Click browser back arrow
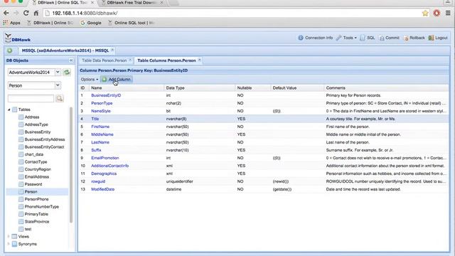Screen dimensions: 455x256 tap(6, 13)
